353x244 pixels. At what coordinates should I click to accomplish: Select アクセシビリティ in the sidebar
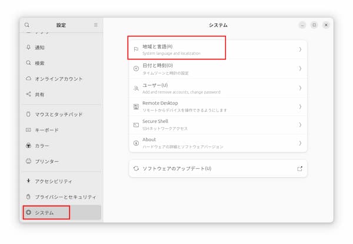tap(62, 181)
